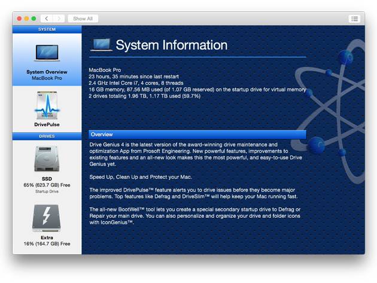Click the Overview header bar
This screenshot has width=377, height=283.
197,135
